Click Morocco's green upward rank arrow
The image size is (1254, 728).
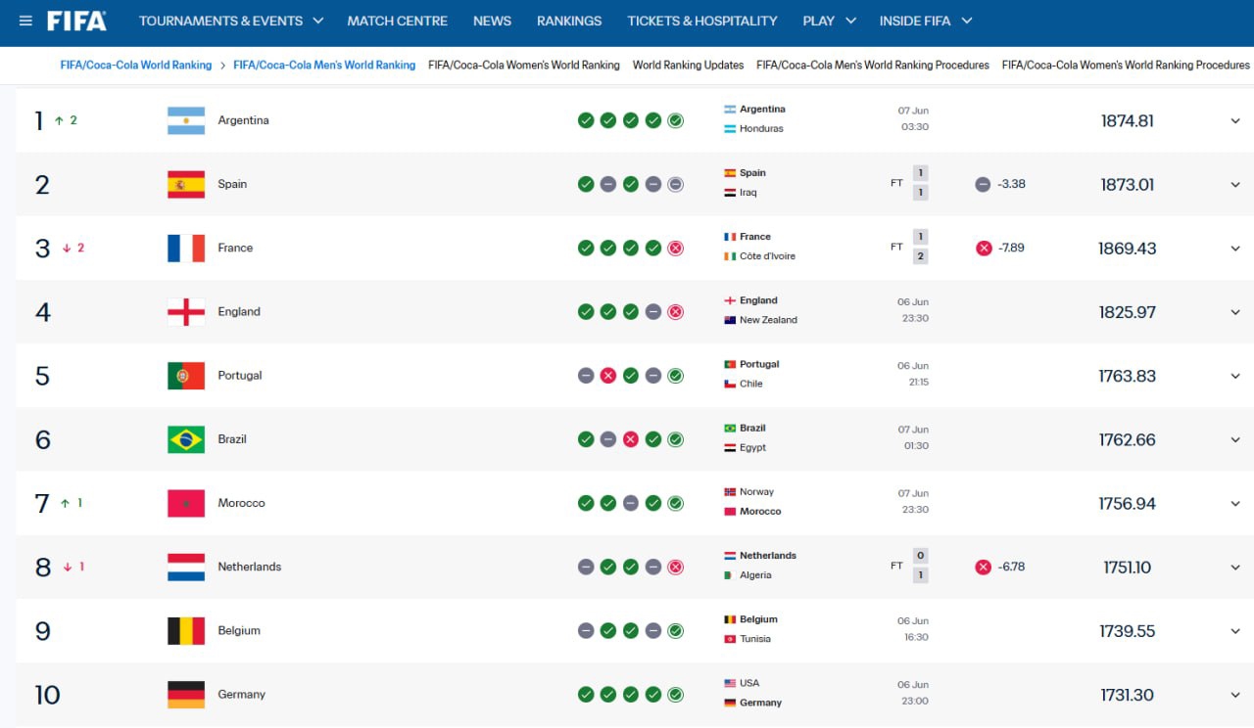point(65,503)
